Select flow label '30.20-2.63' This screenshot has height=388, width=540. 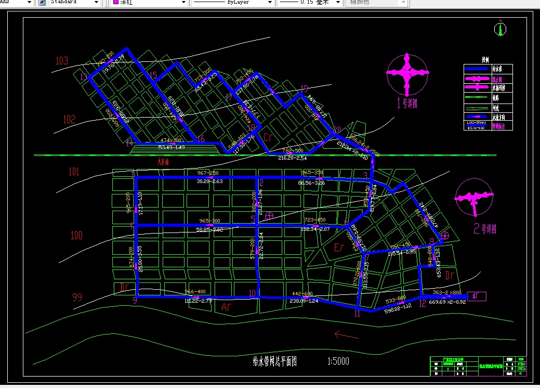(x=210, y=181)
